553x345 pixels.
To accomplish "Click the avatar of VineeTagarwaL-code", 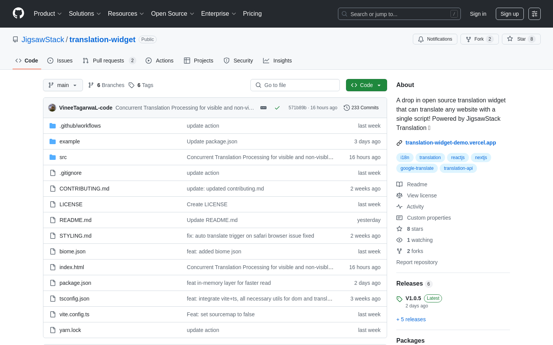I will (x=52, y=108).
